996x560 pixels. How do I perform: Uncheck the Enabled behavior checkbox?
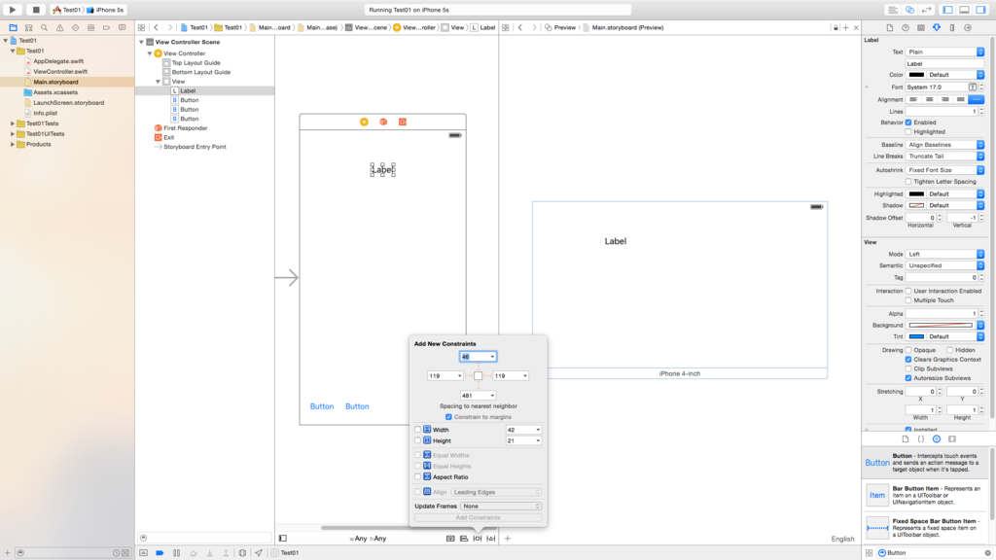click(x=908, y=122)
